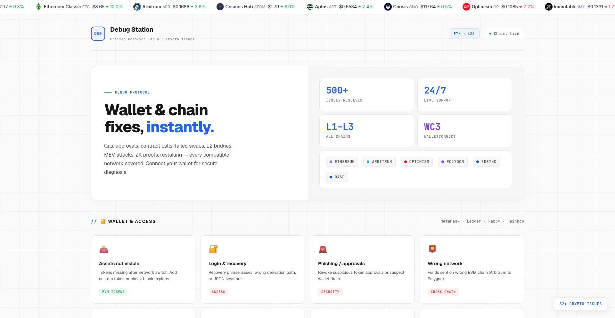This screenshot has height=318, width=615.
Task: Open the Login & recovery card title
Action: coord(227,264)
